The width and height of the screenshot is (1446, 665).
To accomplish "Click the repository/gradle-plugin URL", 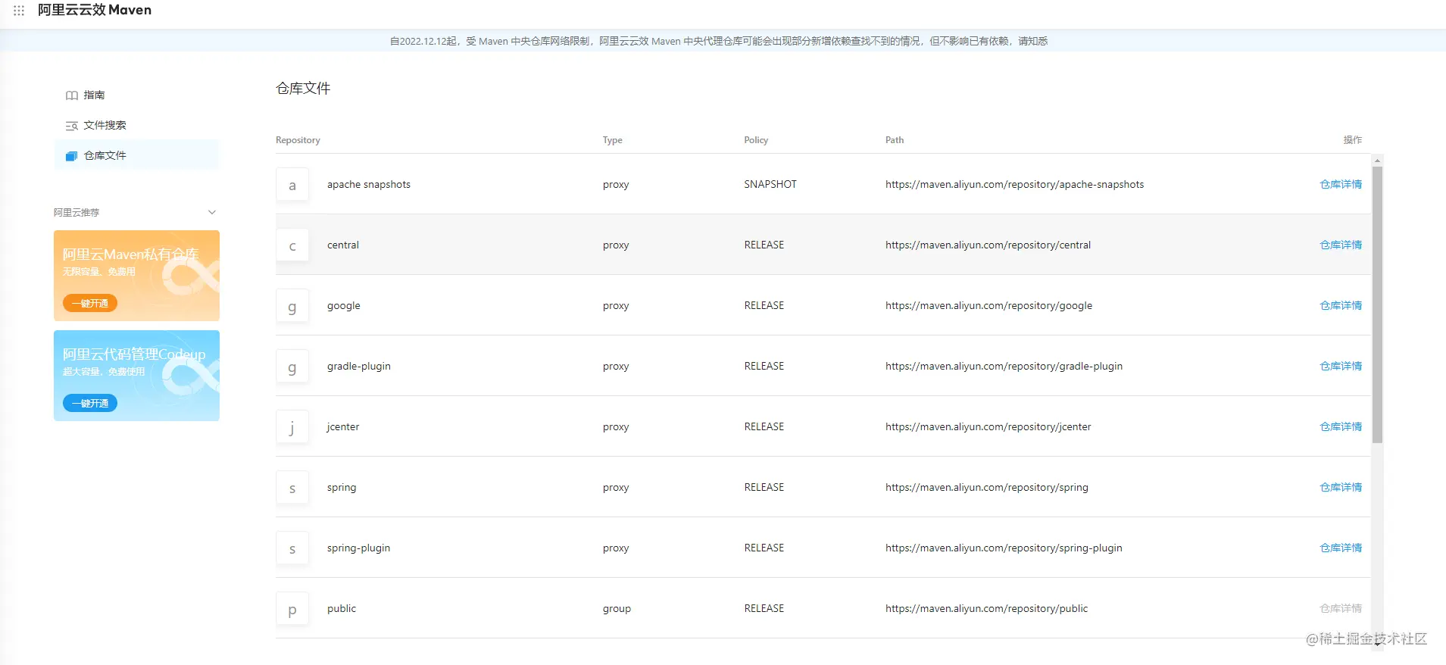I will (1004, 367).
